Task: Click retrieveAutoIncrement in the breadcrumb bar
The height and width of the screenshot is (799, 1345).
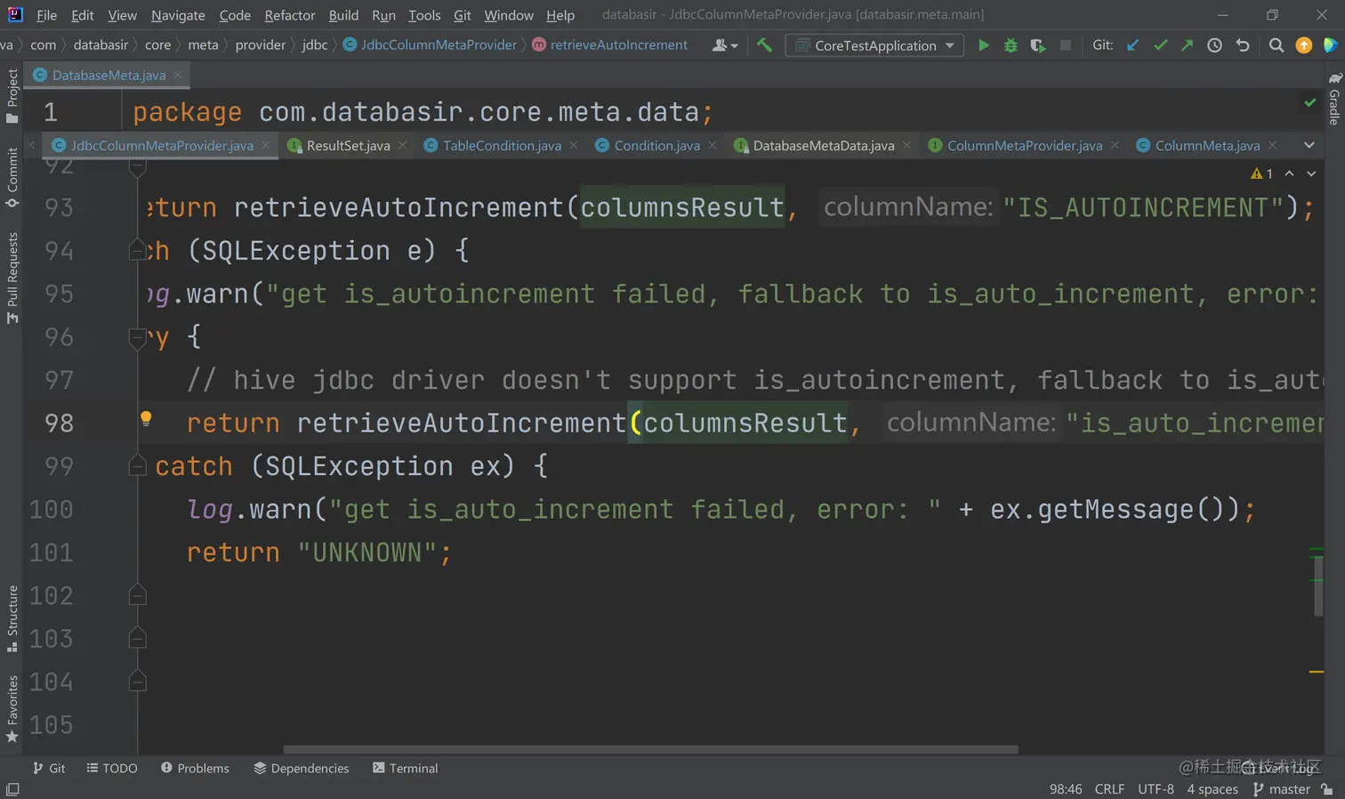Action: point(610,44)
